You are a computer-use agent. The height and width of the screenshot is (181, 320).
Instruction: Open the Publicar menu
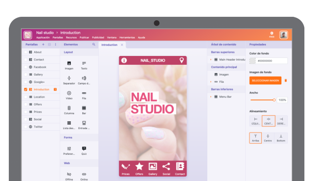[x=84, y=38]
